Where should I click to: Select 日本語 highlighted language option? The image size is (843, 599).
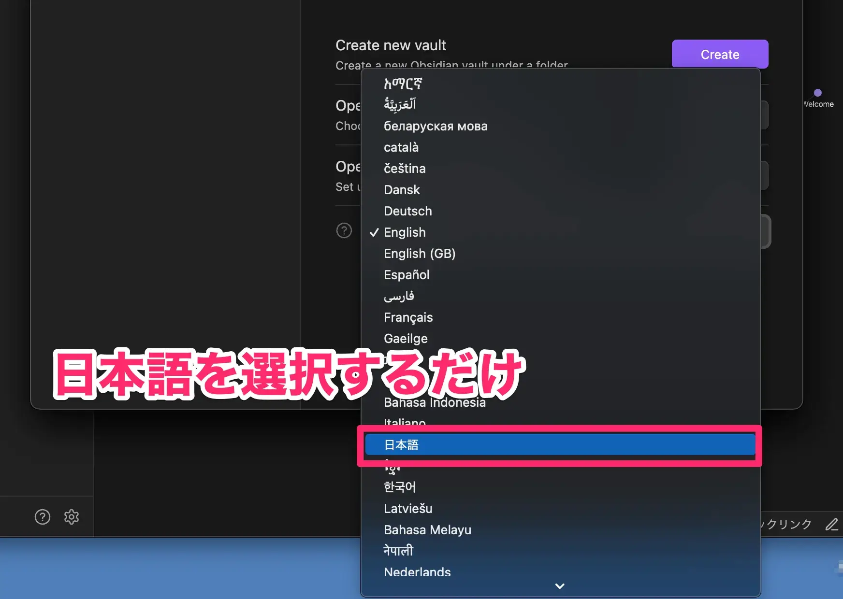(561, 444)
